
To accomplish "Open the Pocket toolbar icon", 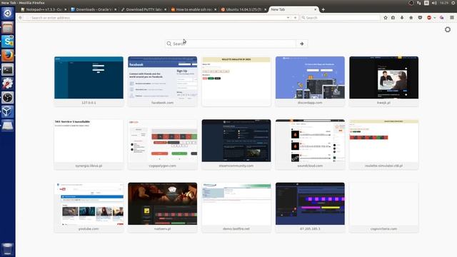I will tap(420, 18).
